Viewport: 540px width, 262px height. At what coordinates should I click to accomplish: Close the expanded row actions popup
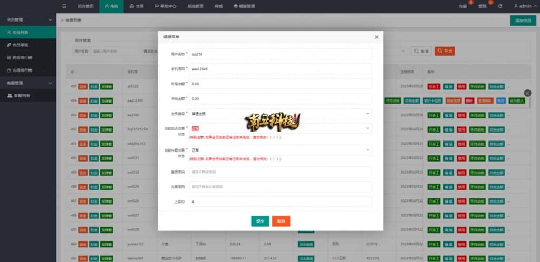pyautogui.click(x=527, y=93)
